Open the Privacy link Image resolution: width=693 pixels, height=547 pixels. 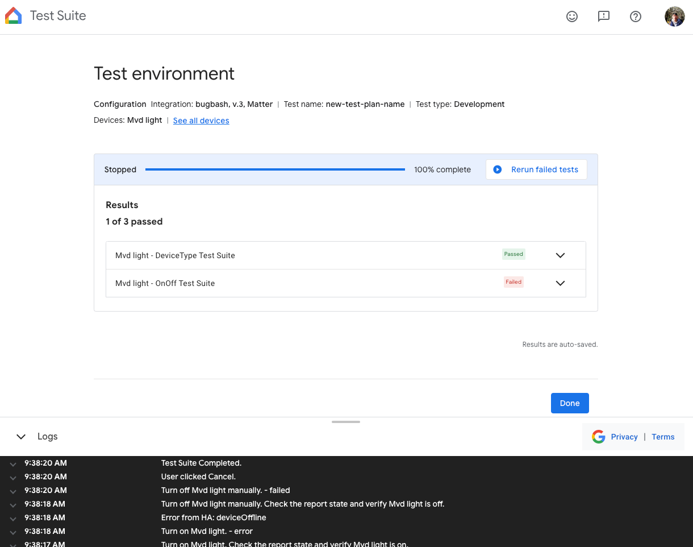coord(624,437)
